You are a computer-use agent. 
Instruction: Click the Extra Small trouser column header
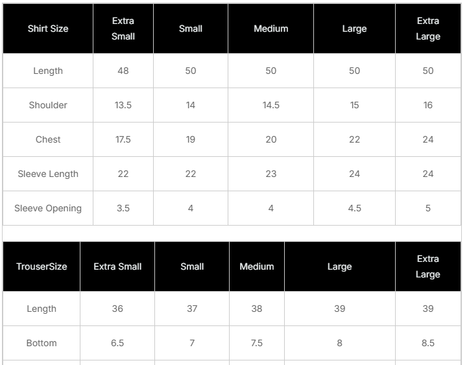[117, 266]
